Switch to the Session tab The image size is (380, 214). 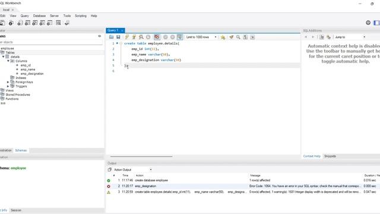tap(16, 210)
